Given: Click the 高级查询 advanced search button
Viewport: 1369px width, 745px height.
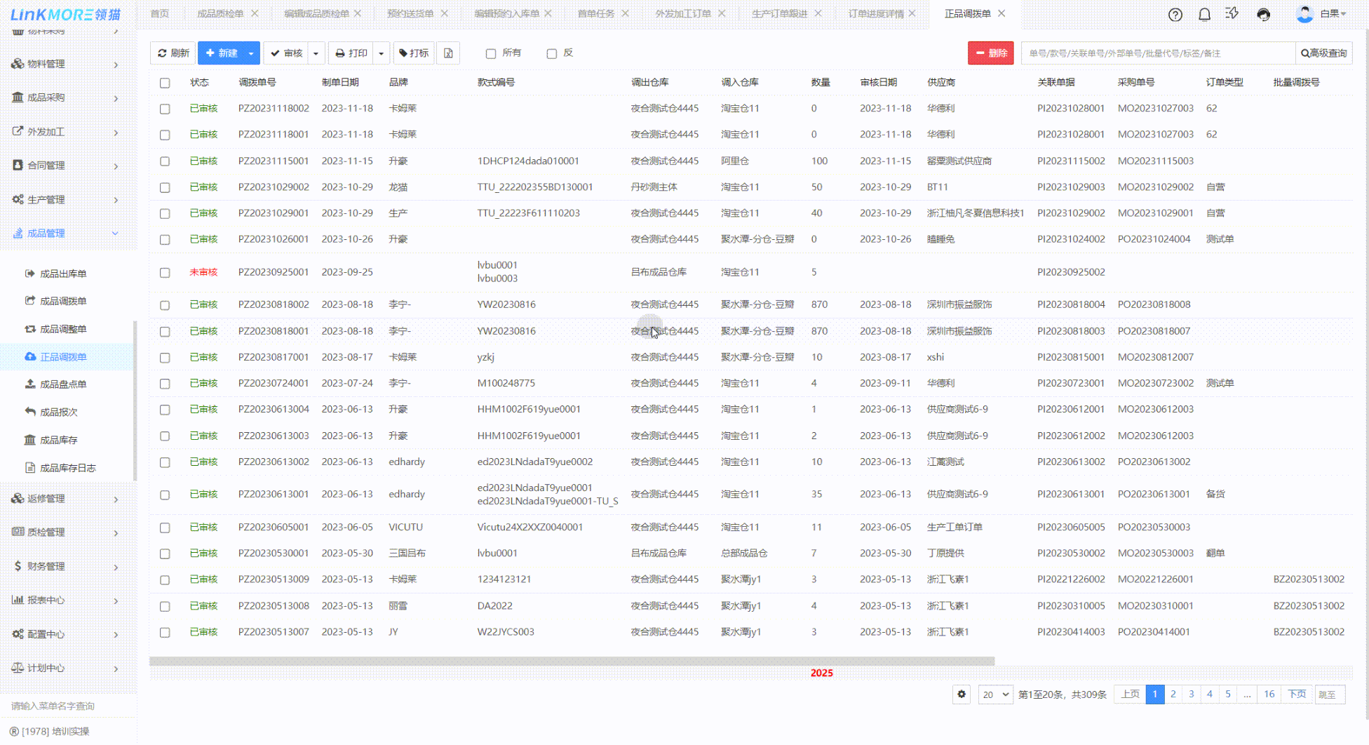Looking at the screenshot, I should (1323, 53).
